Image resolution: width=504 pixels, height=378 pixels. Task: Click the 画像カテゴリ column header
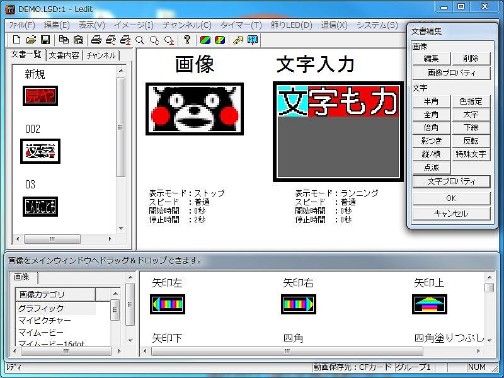pyautogui.click(x=55, y=295)
